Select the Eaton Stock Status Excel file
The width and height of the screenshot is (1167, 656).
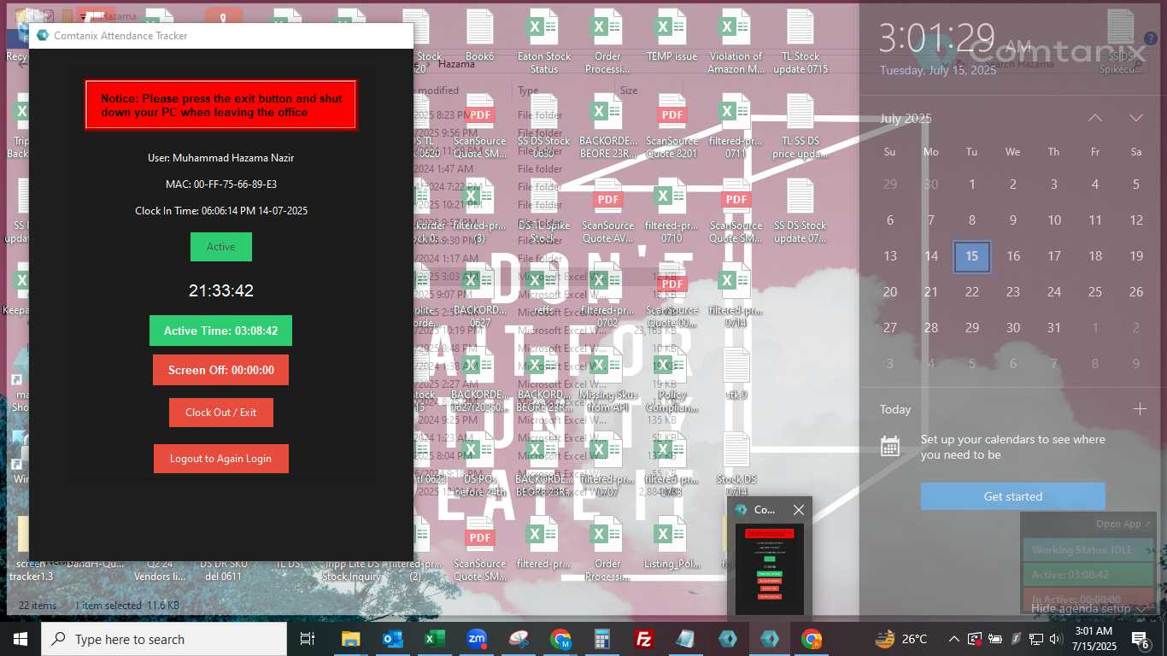(544, 41)
